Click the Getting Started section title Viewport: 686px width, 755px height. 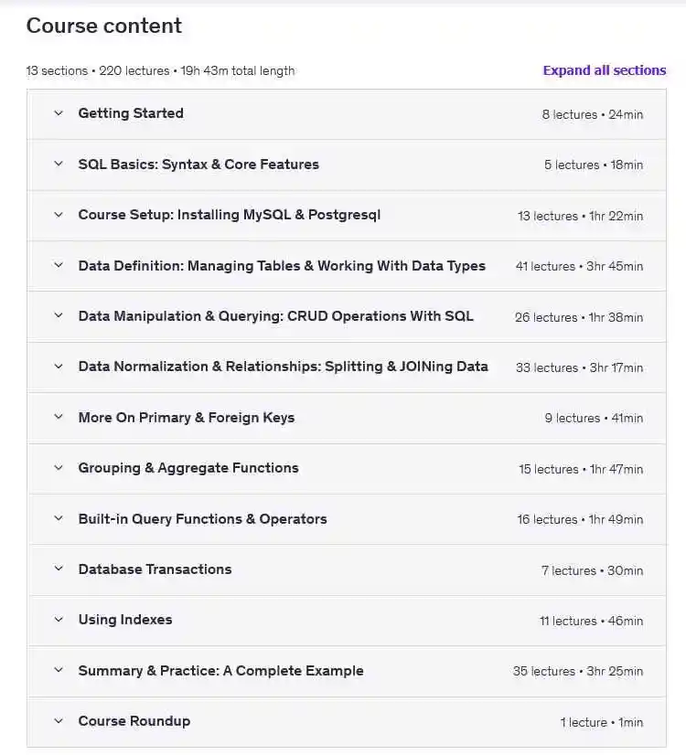point(131,113)
